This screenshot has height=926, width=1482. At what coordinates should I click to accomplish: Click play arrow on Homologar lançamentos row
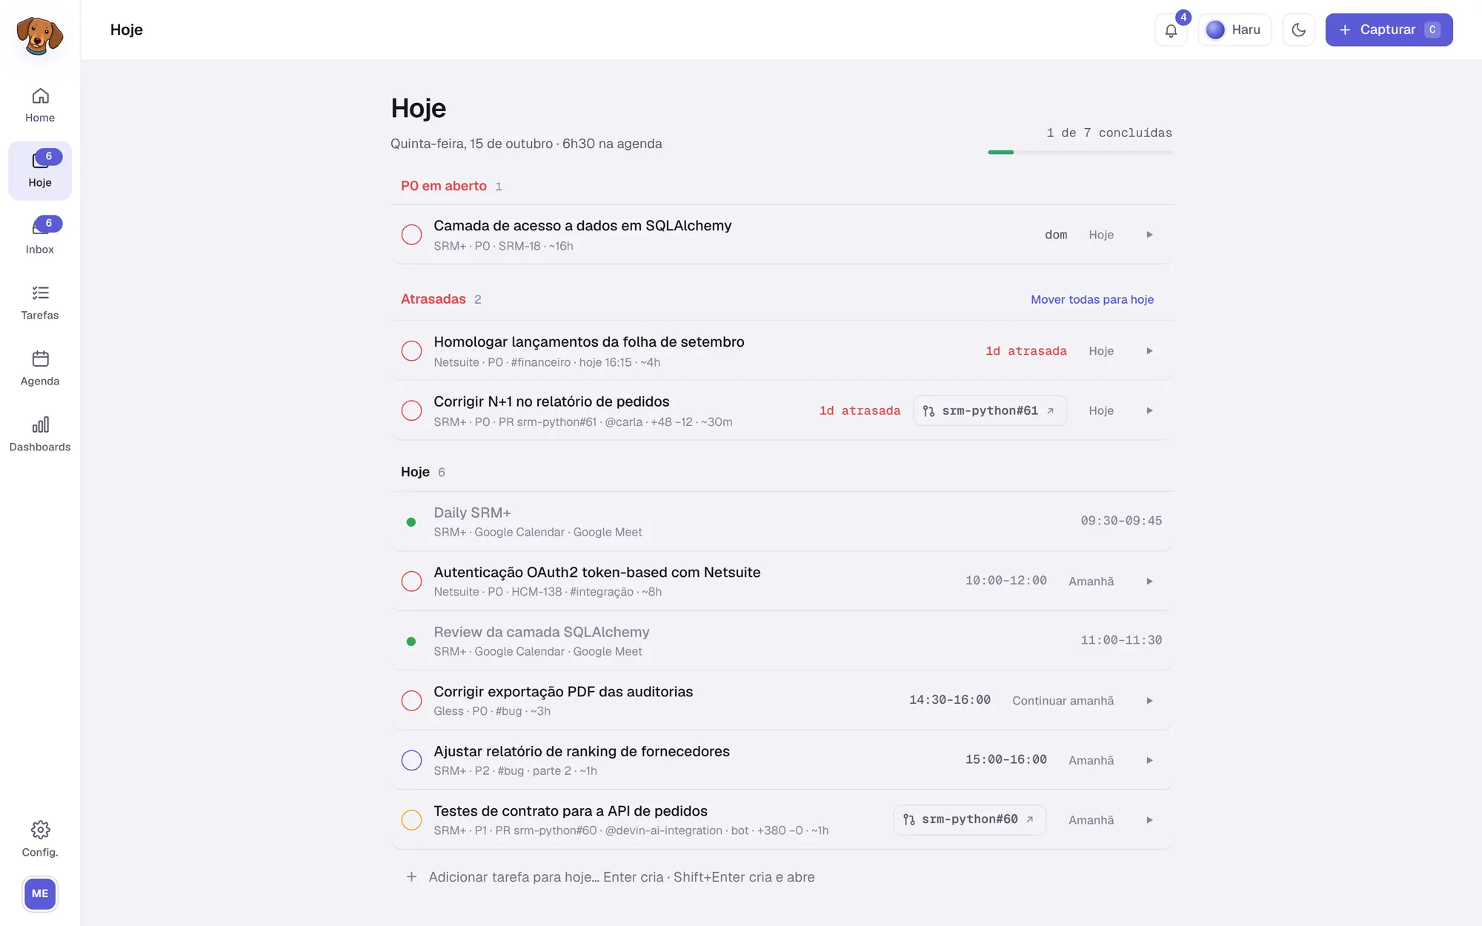1149,351
